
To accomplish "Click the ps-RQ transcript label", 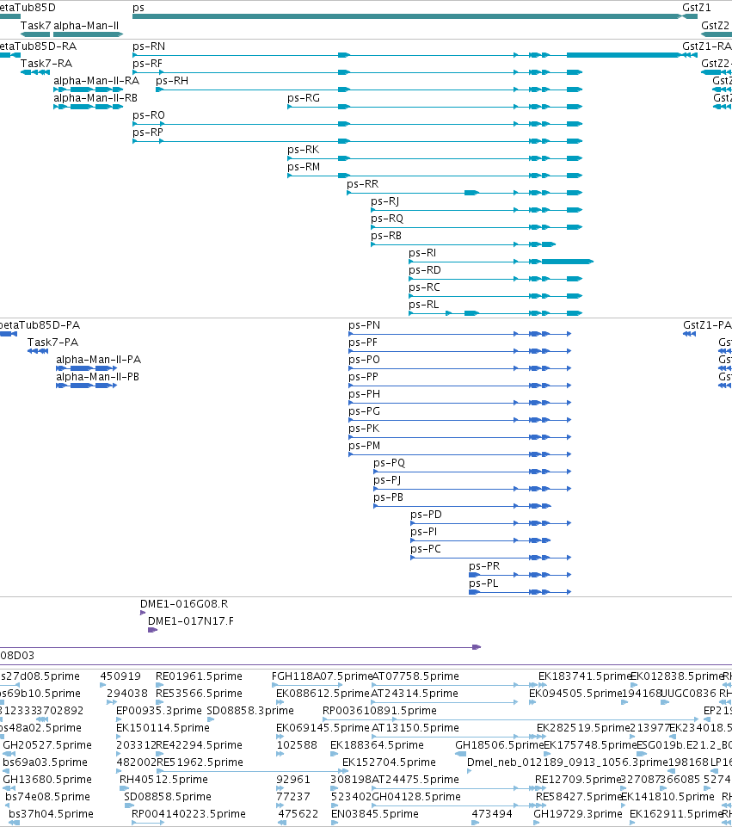I will tap(387, 219).
